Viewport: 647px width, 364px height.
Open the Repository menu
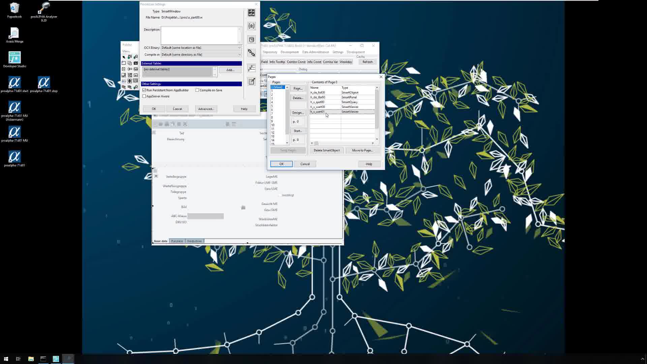[270, 52]
